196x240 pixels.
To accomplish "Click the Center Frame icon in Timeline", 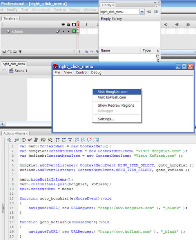I will click(80, 52).
